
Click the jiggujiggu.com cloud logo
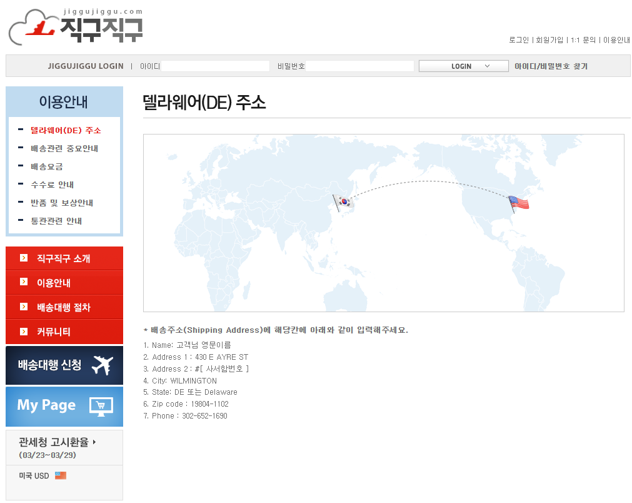pos(31,27)
